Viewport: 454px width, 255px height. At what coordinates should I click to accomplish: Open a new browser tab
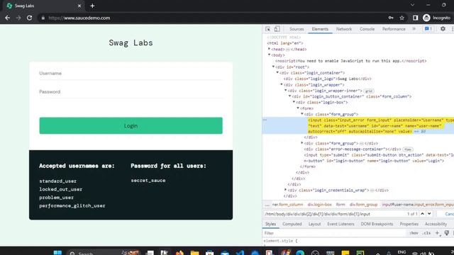click(92, 6)
